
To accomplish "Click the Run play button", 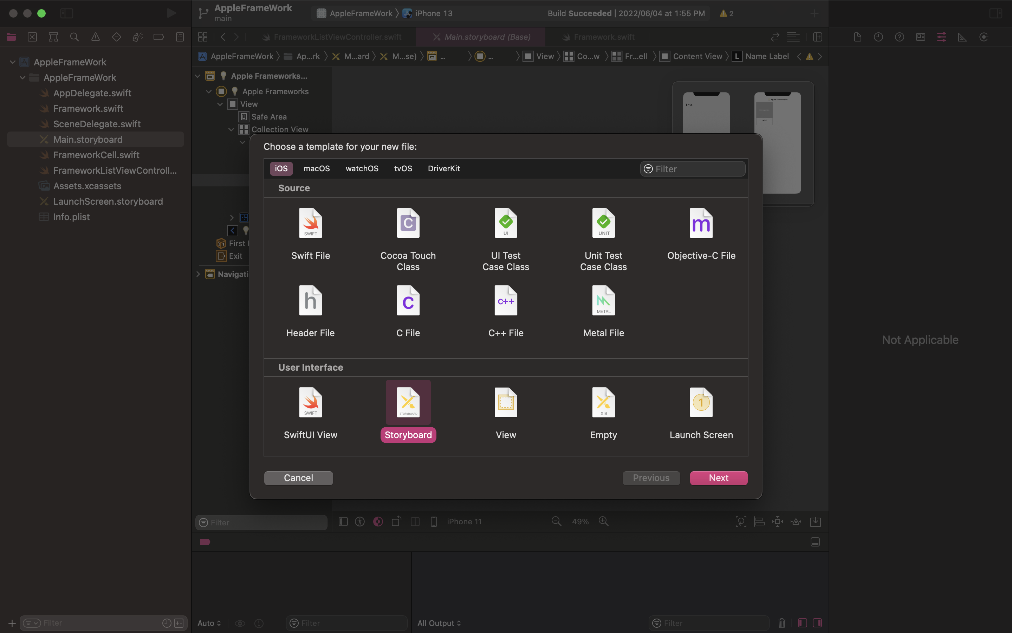I will (171, 13).
